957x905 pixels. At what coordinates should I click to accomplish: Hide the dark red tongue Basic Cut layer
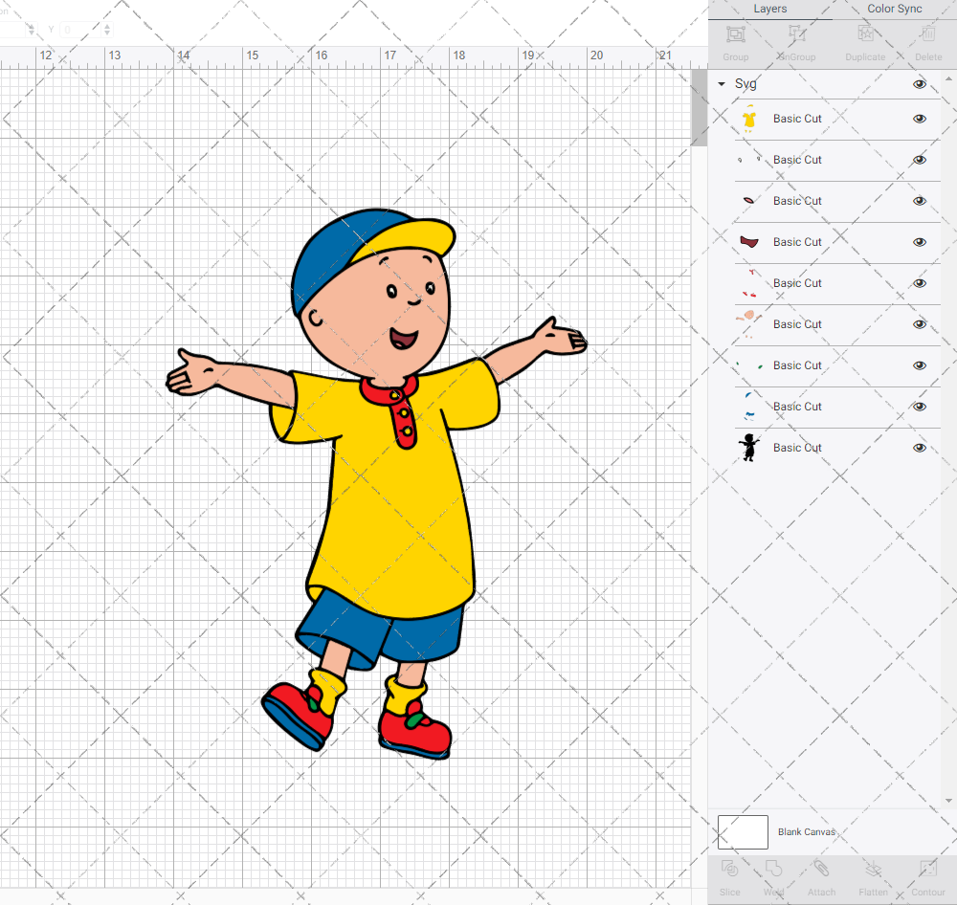tap(919, 242)
